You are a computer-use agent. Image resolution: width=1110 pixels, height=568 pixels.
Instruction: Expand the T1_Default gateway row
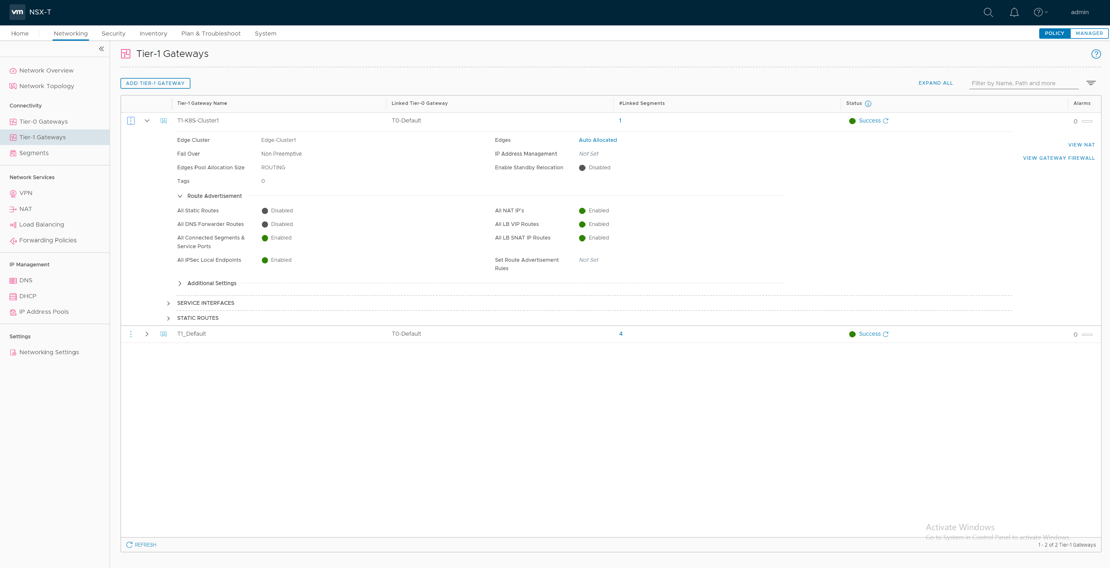click(x=147, y=334)
